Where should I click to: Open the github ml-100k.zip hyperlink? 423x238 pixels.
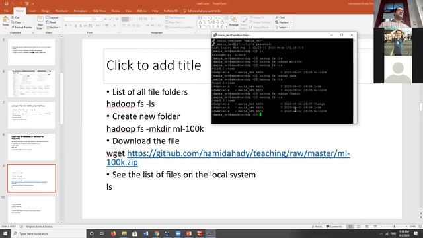click(x=228, y=158)
